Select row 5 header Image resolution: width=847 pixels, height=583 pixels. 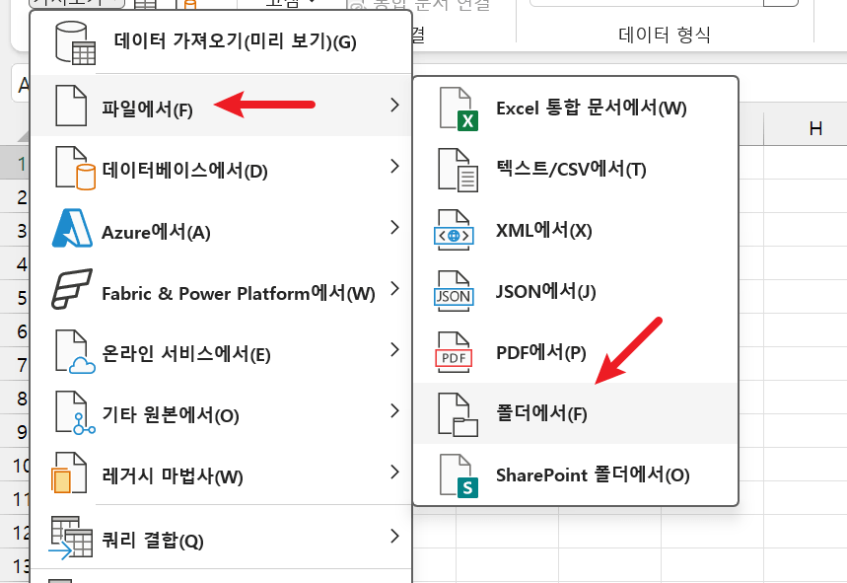tap(16, 297)
